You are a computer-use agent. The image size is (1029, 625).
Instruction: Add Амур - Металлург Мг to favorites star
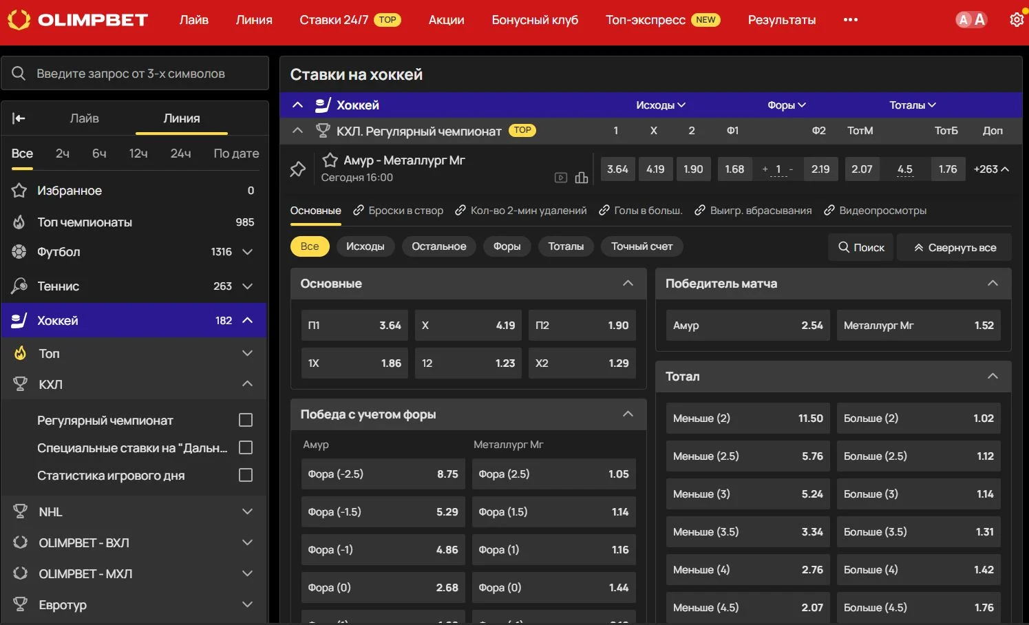(x=330, y=160)
